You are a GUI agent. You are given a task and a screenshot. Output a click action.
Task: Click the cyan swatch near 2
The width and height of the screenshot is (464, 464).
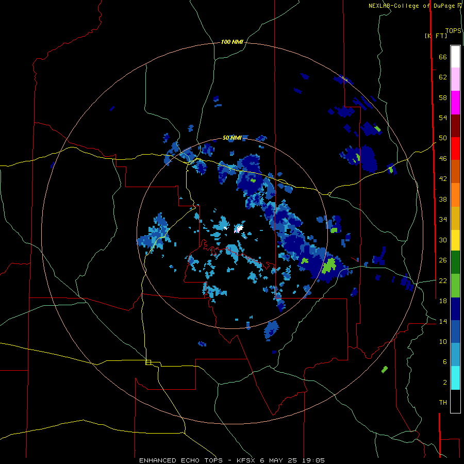coord(455,378)
